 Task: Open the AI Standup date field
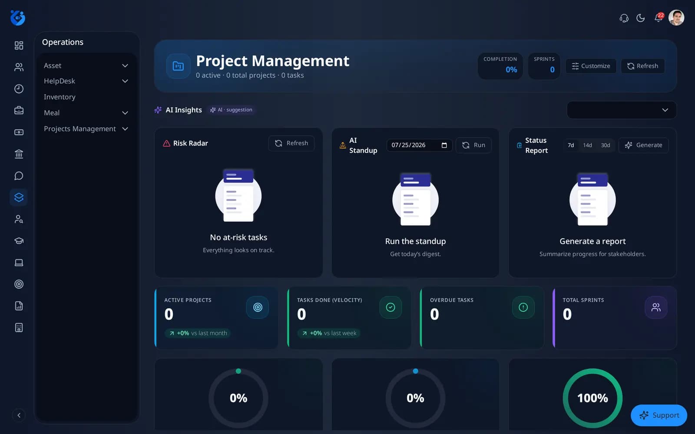coord(419,145)
